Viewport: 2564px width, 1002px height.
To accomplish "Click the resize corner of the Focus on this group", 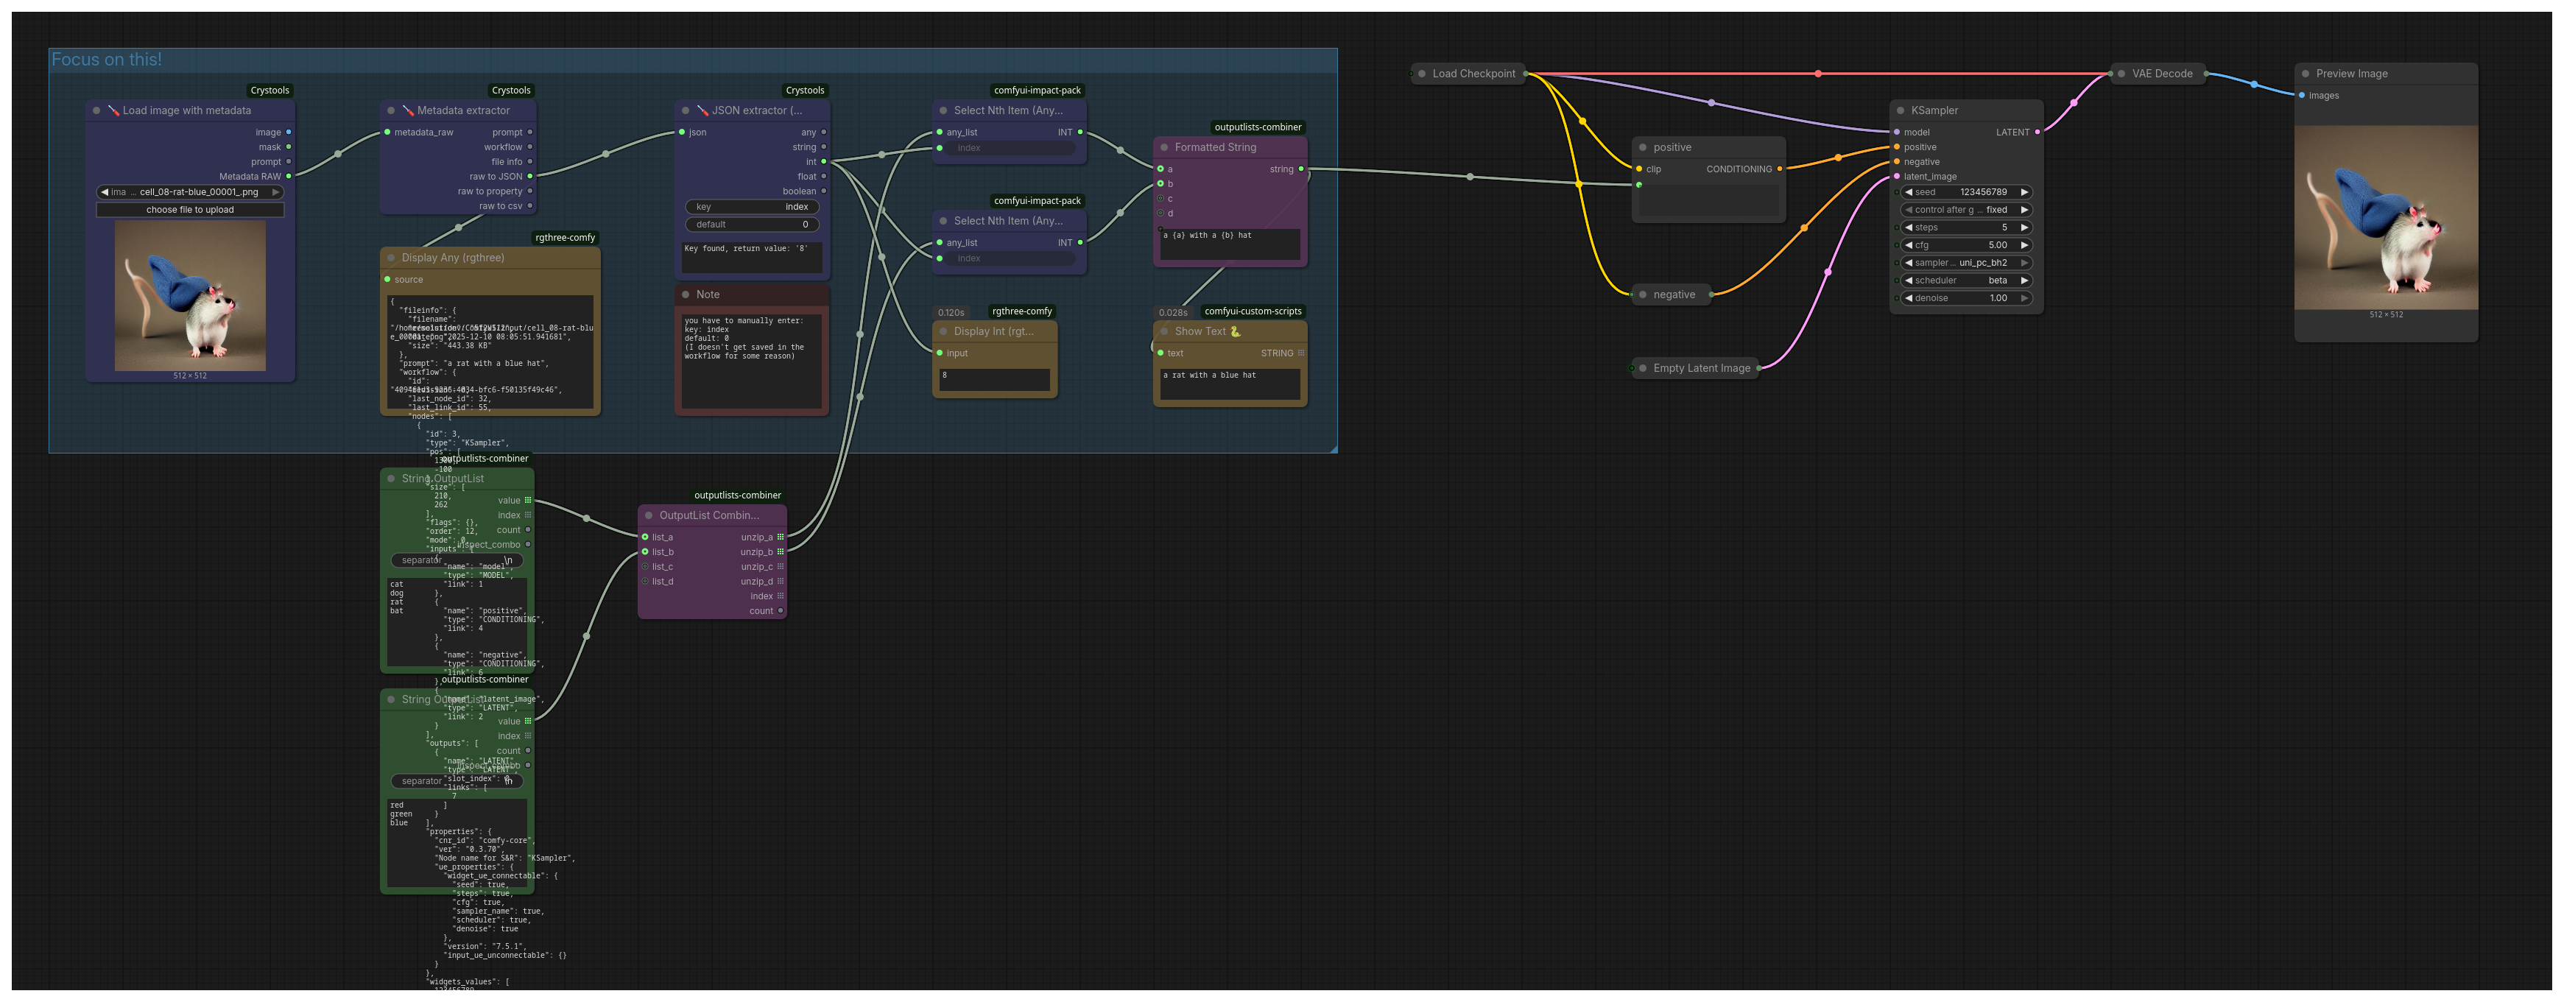I will [1333, 449].
